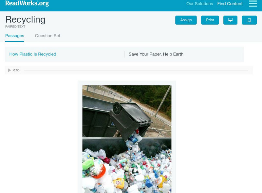Click the PAIRED TEXT label
262x193 pixels.
click(x=15, y=27)
